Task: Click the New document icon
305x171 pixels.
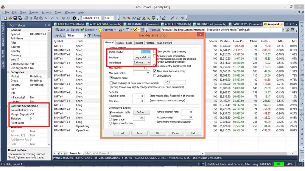Action: click(x=5, y=18)
